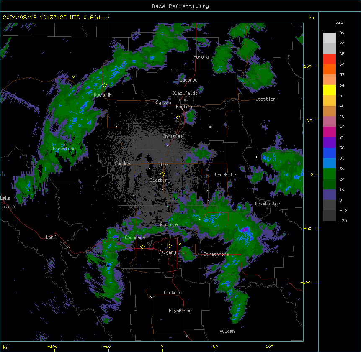Select the Airdrie label
Image resolution: width=361 pixels, height=352 pixels.
[x=169, y=224]
